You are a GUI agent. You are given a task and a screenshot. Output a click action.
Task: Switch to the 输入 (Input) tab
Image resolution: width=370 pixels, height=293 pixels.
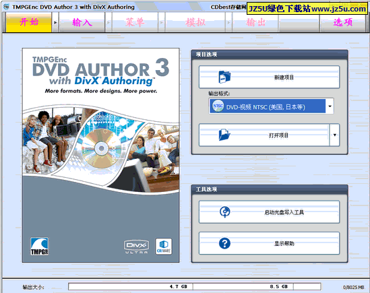click(x=82, y=22)
